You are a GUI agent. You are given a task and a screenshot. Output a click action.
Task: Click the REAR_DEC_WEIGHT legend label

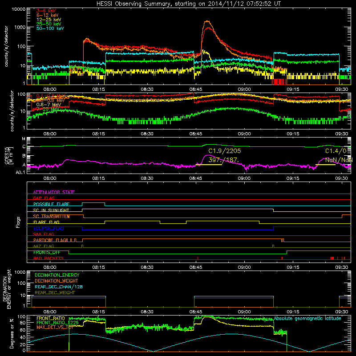[55, 293]
